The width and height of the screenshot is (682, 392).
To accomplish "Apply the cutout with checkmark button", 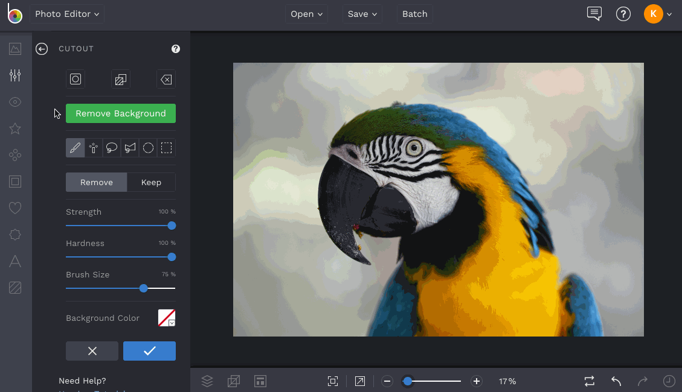I will click(x=150, y=351).
